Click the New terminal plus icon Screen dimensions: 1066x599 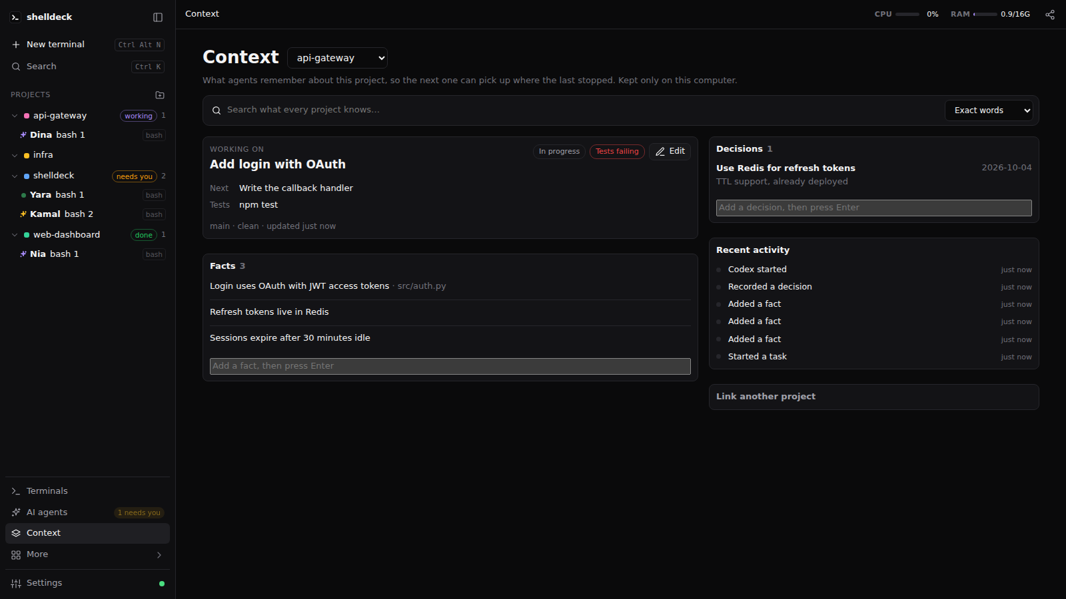click(x=16, y=45)
